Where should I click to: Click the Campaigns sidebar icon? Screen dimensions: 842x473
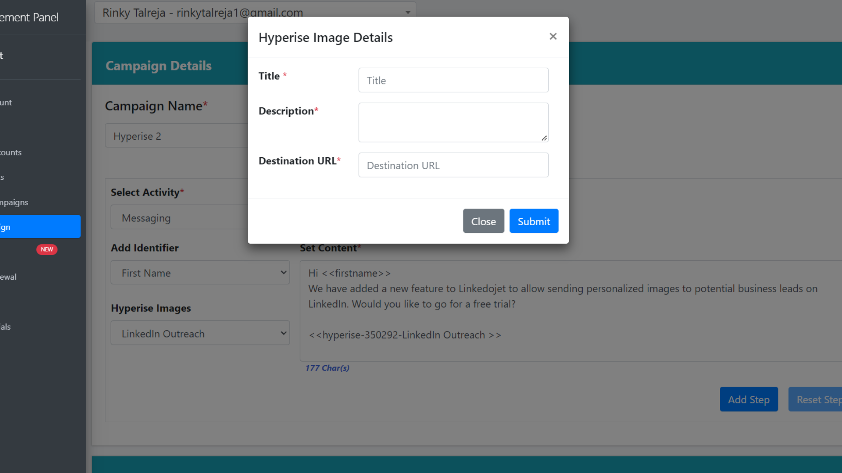pyautogui.click(x=14, y=202)
